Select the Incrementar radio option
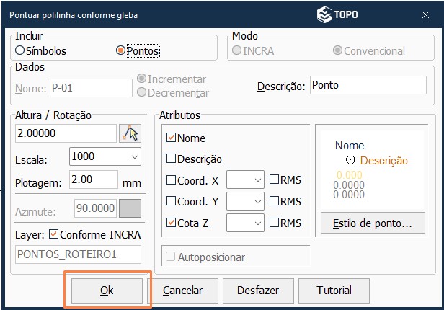The image size is (444, 310). click(x=172, y=79)
